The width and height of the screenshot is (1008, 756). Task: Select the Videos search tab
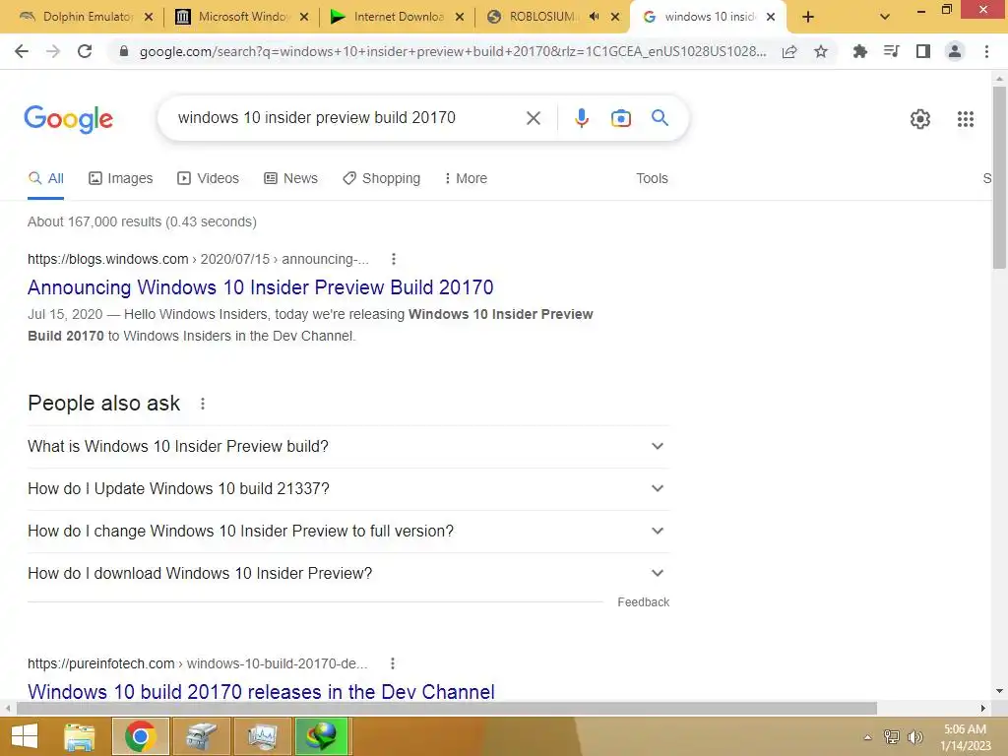click(x=209, y=178)
